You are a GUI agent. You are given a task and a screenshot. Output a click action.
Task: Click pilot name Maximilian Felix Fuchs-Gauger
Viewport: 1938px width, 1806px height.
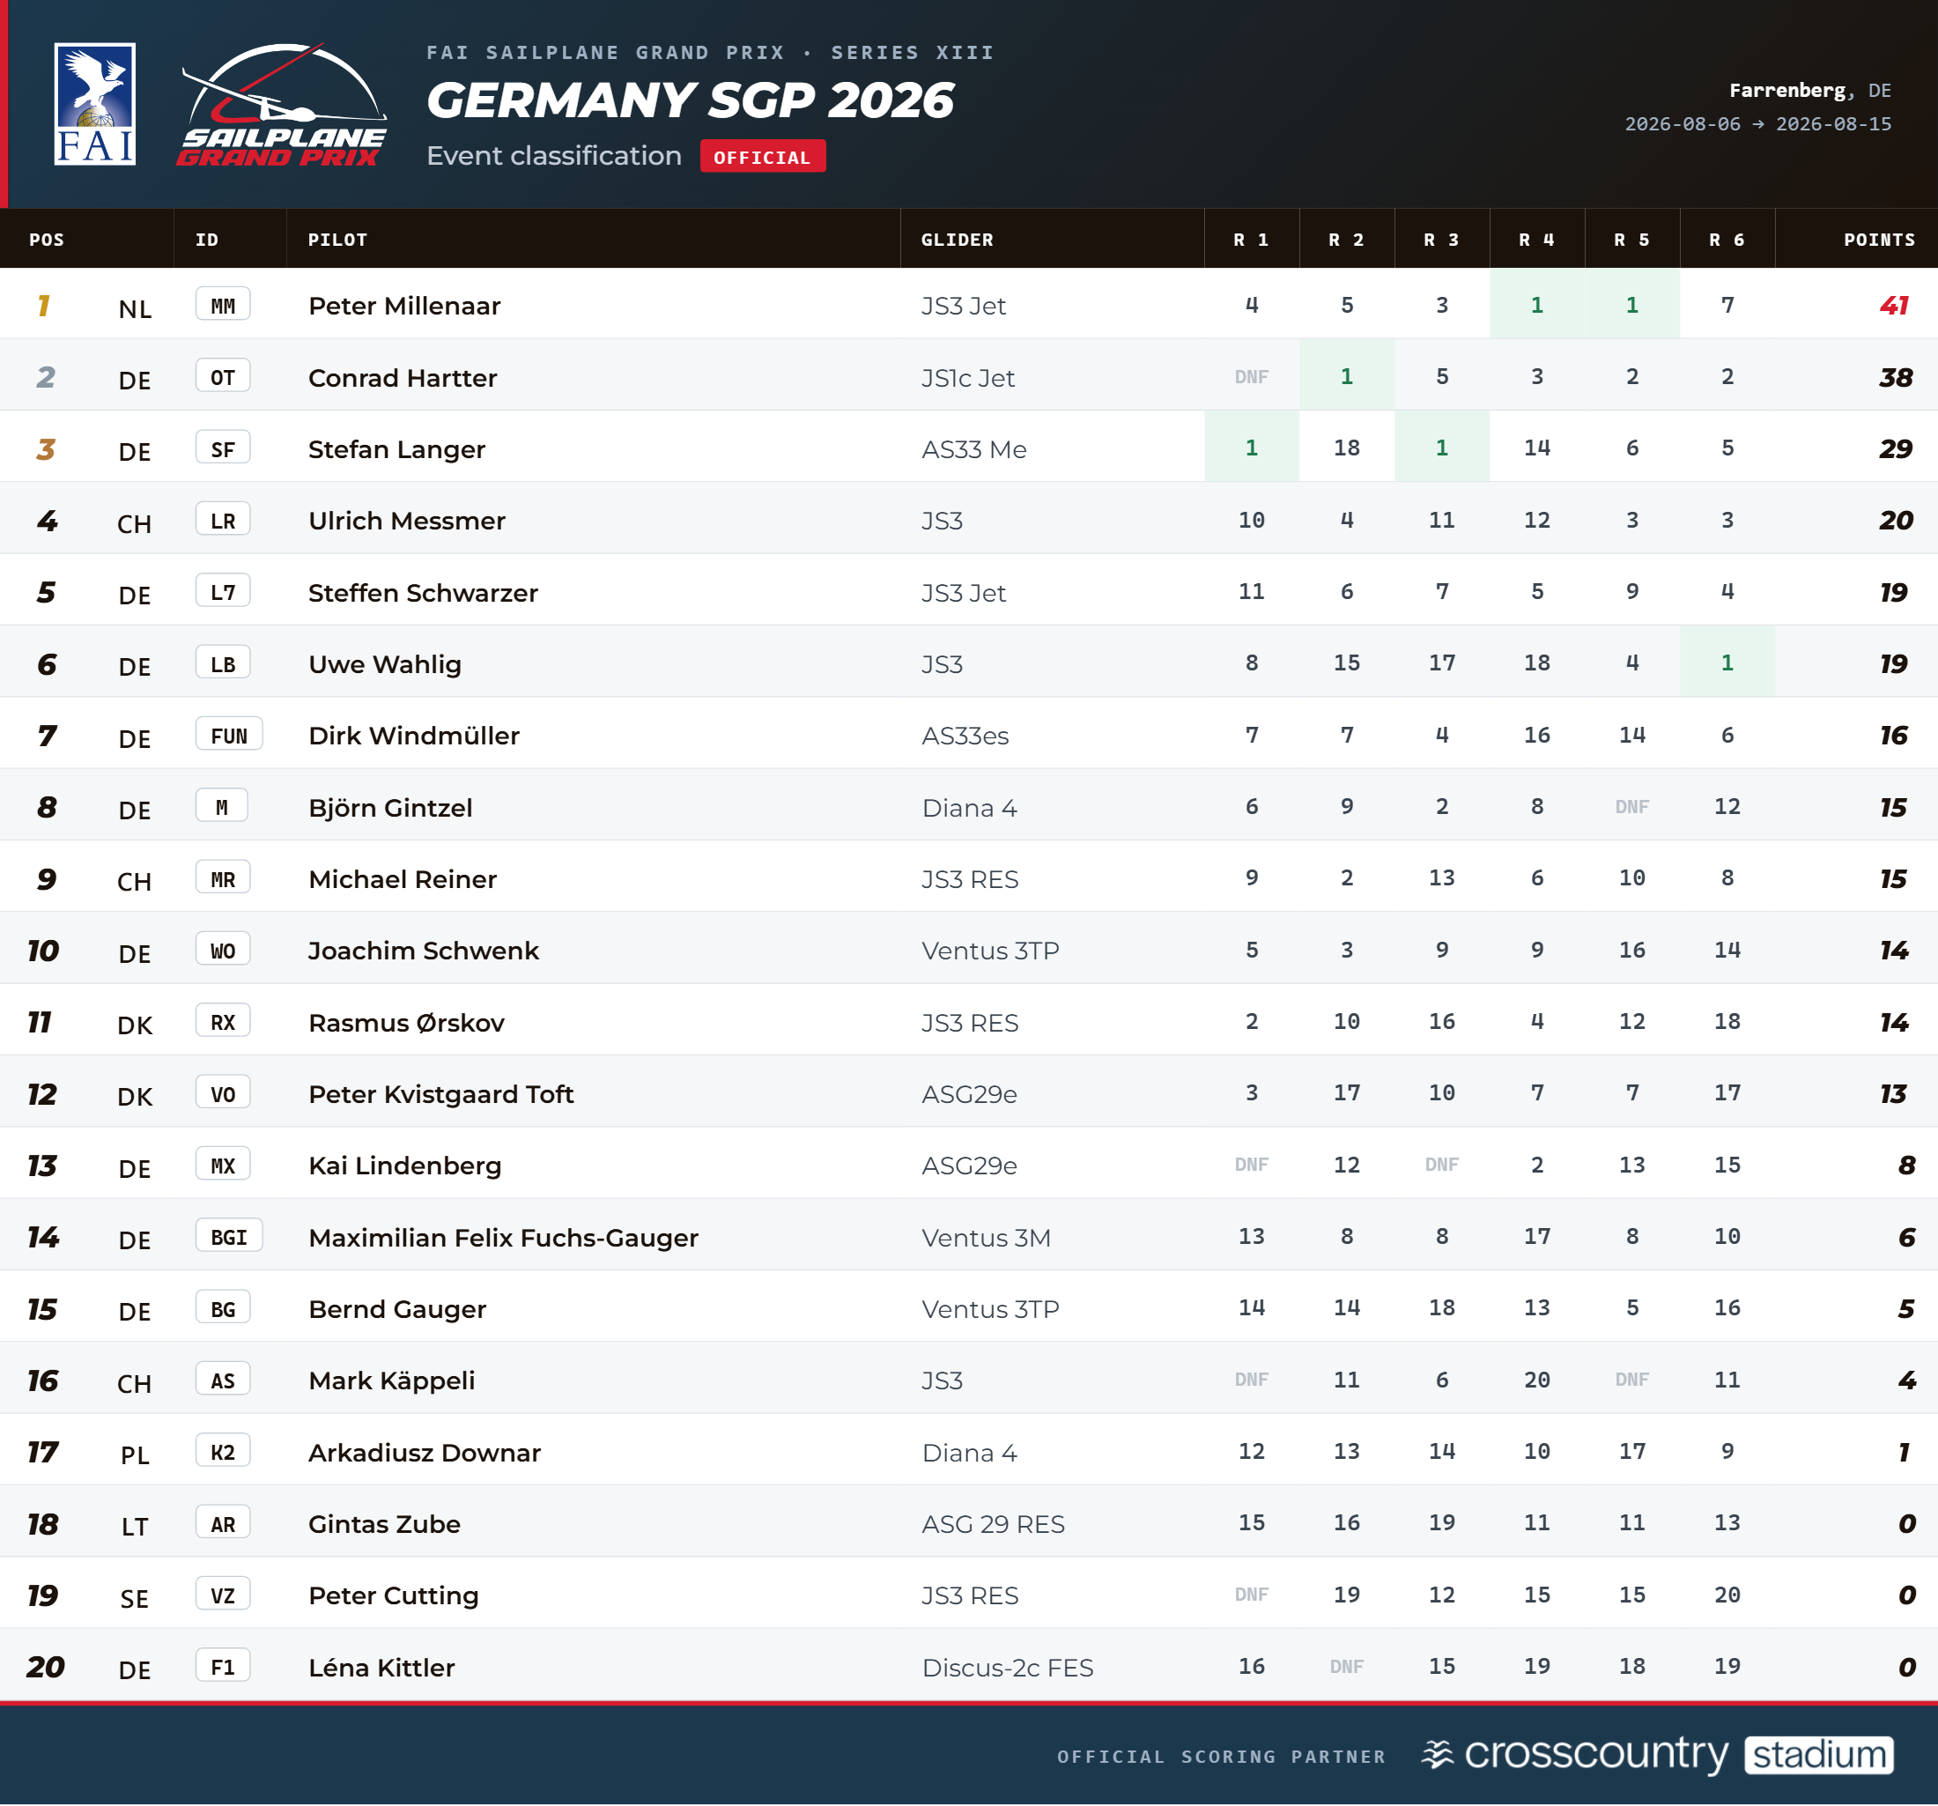pos(503,1238)
